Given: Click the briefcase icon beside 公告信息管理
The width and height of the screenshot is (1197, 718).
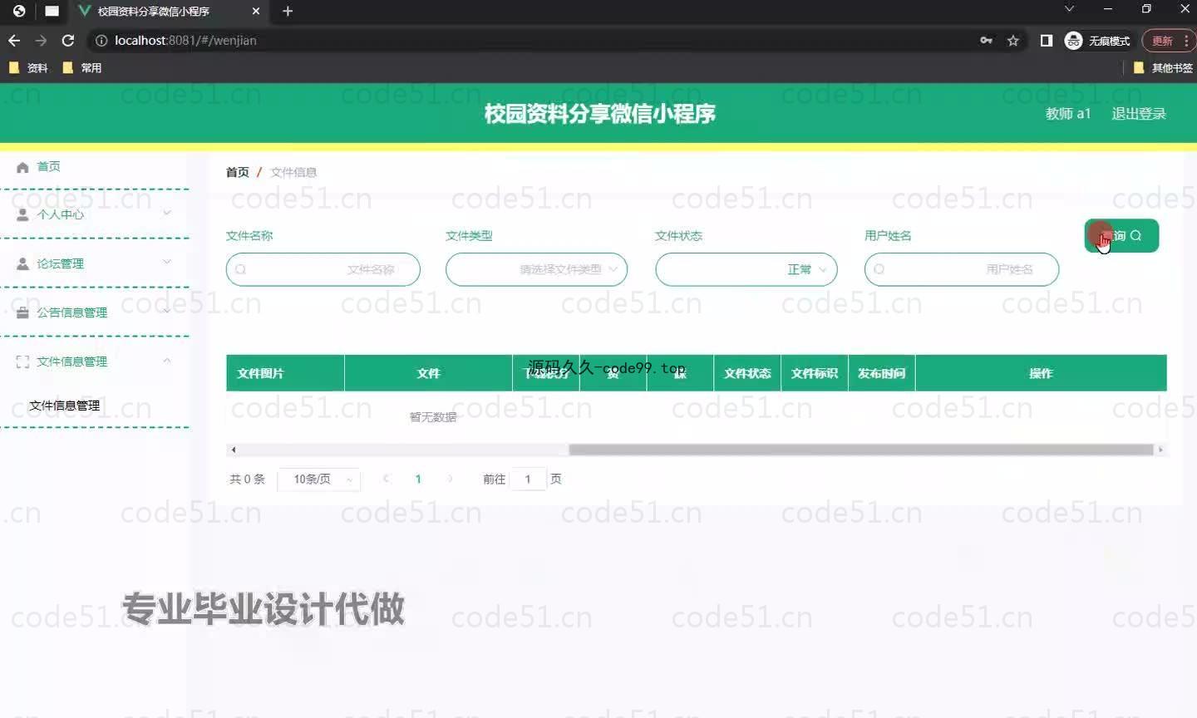Looking at the screenshot, I should point(22,312).
